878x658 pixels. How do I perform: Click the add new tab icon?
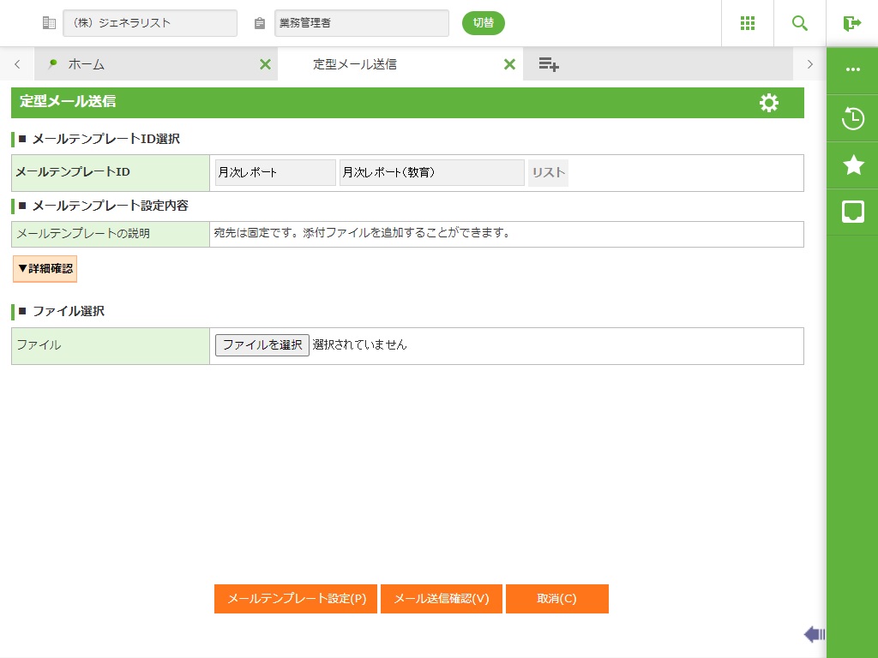(x=549, y=64)
